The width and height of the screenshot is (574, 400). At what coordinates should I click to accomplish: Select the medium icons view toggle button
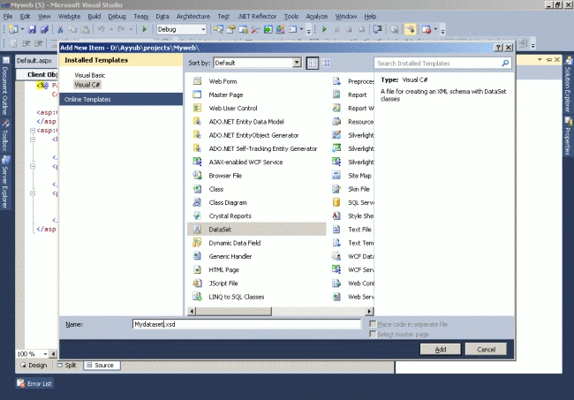tap(326, 63)
